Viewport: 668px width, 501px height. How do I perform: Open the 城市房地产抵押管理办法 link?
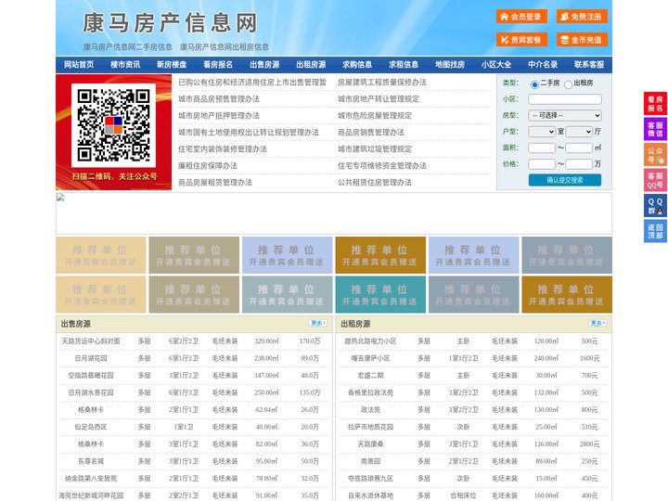click(219, 115)
